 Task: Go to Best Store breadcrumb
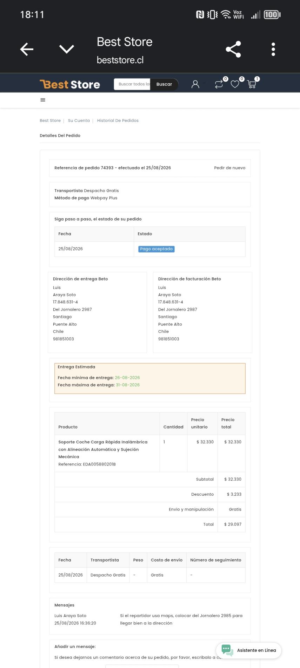(x=50, y=121)
